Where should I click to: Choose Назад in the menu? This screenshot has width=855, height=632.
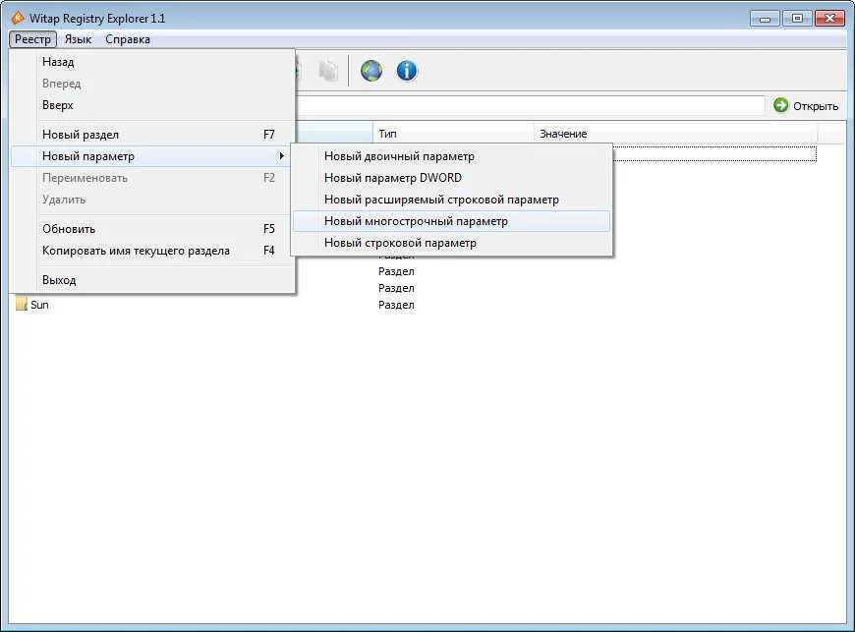[x=152, y=62]
